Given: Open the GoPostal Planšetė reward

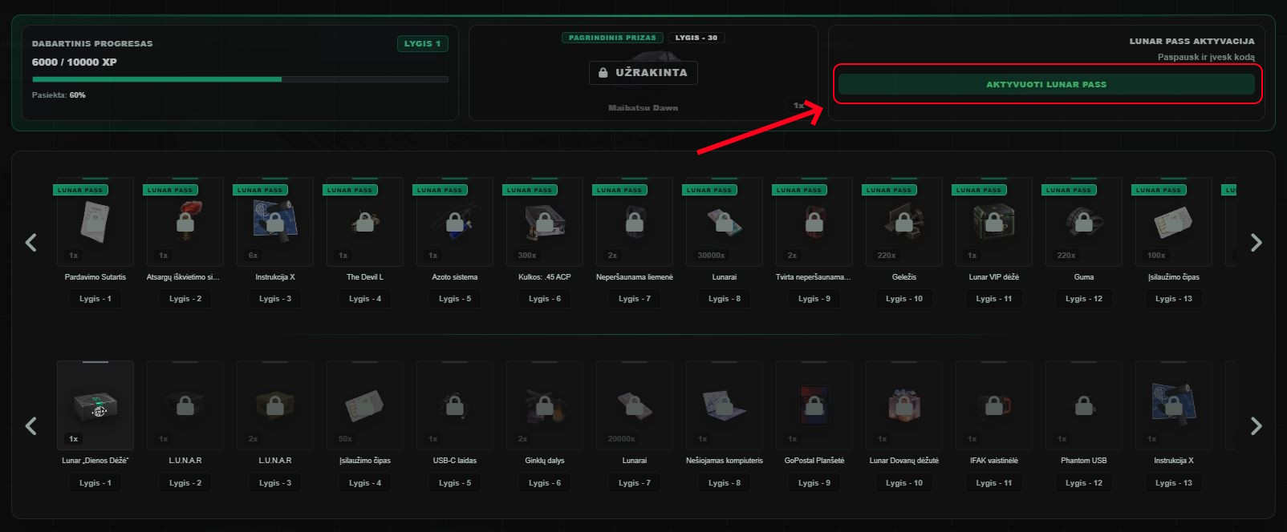Looking at the screenshot, I should 814,405.
